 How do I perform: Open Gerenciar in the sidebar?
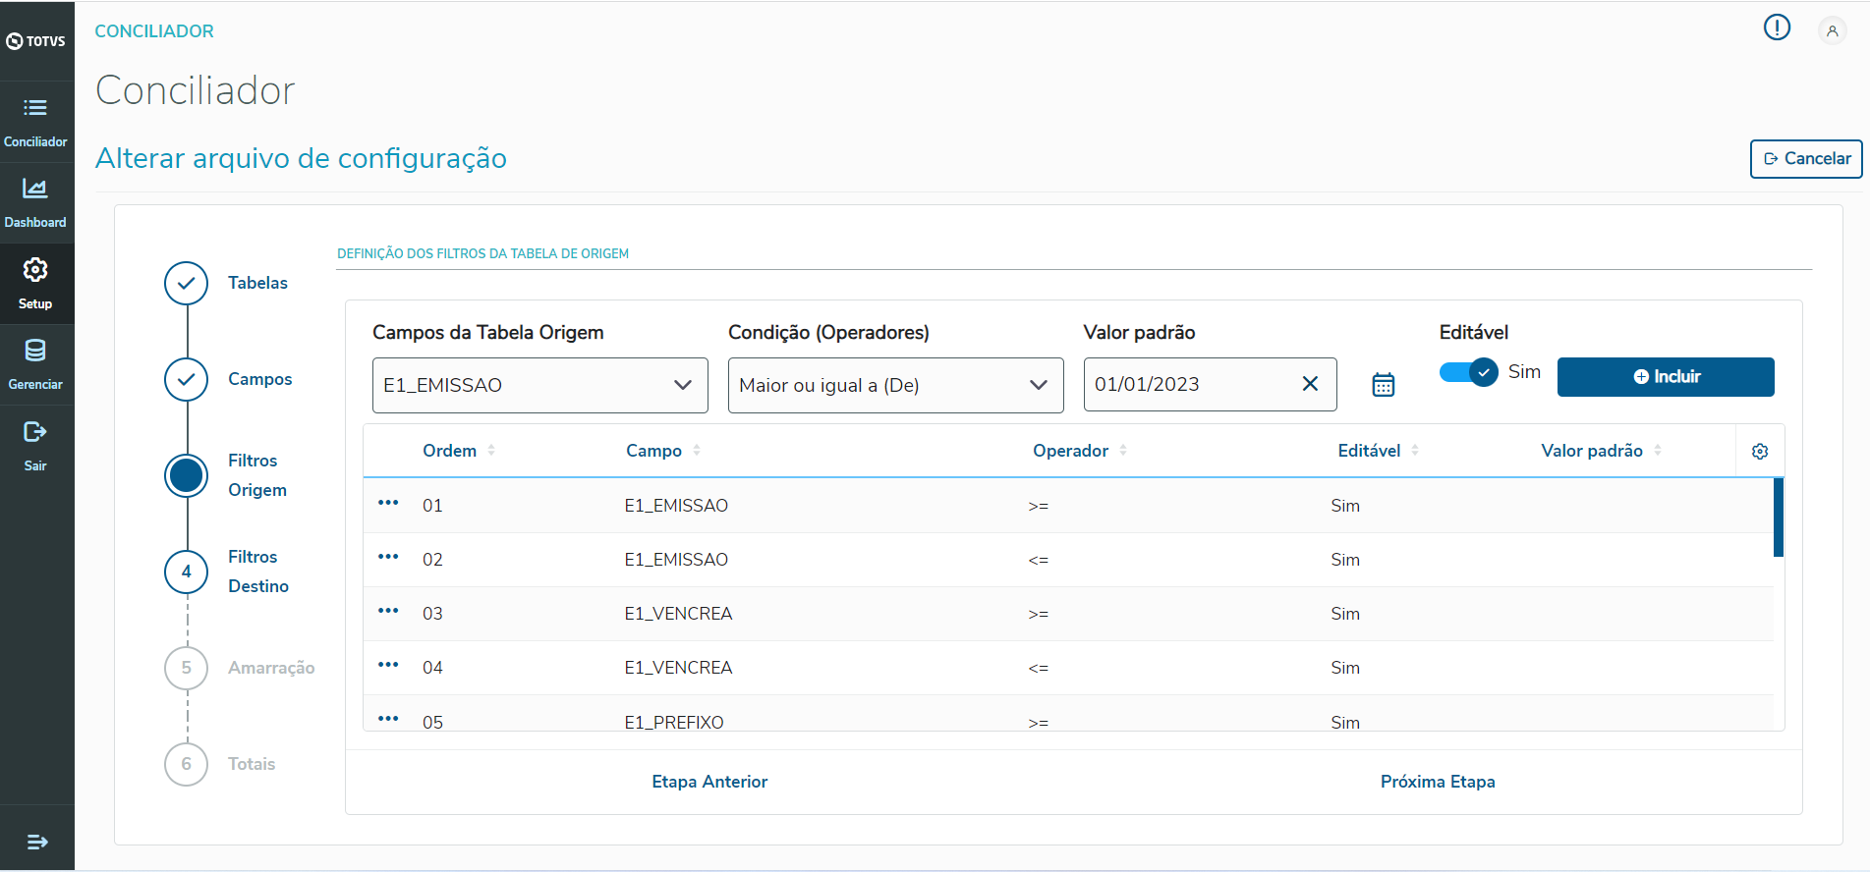pyautogui.click(x=35, y=364)
